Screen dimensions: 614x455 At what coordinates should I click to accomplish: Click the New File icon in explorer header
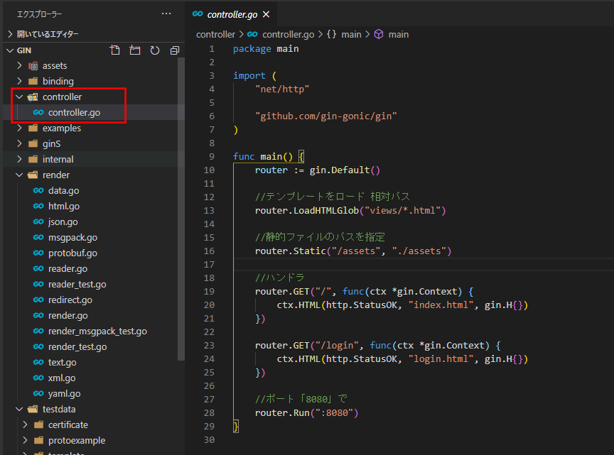click(x=114, y=50)
